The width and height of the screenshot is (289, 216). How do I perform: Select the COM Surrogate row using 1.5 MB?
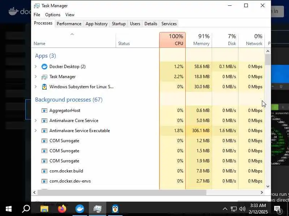point(148,151)
